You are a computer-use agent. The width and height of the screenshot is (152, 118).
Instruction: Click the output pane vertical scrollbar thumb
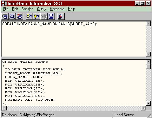pyautogui.click(x=148, y=67)
